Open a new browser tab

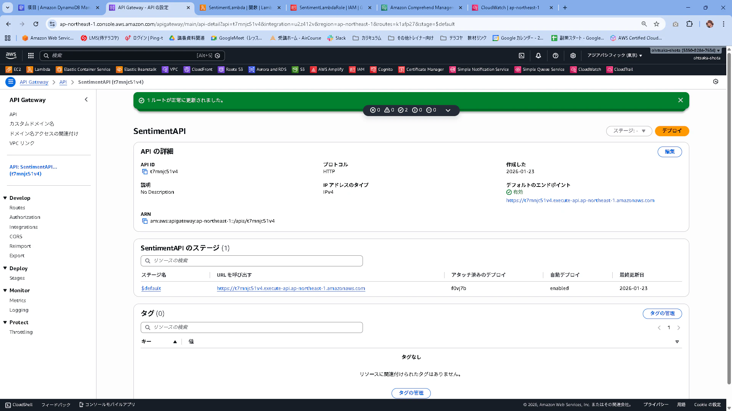565,8
